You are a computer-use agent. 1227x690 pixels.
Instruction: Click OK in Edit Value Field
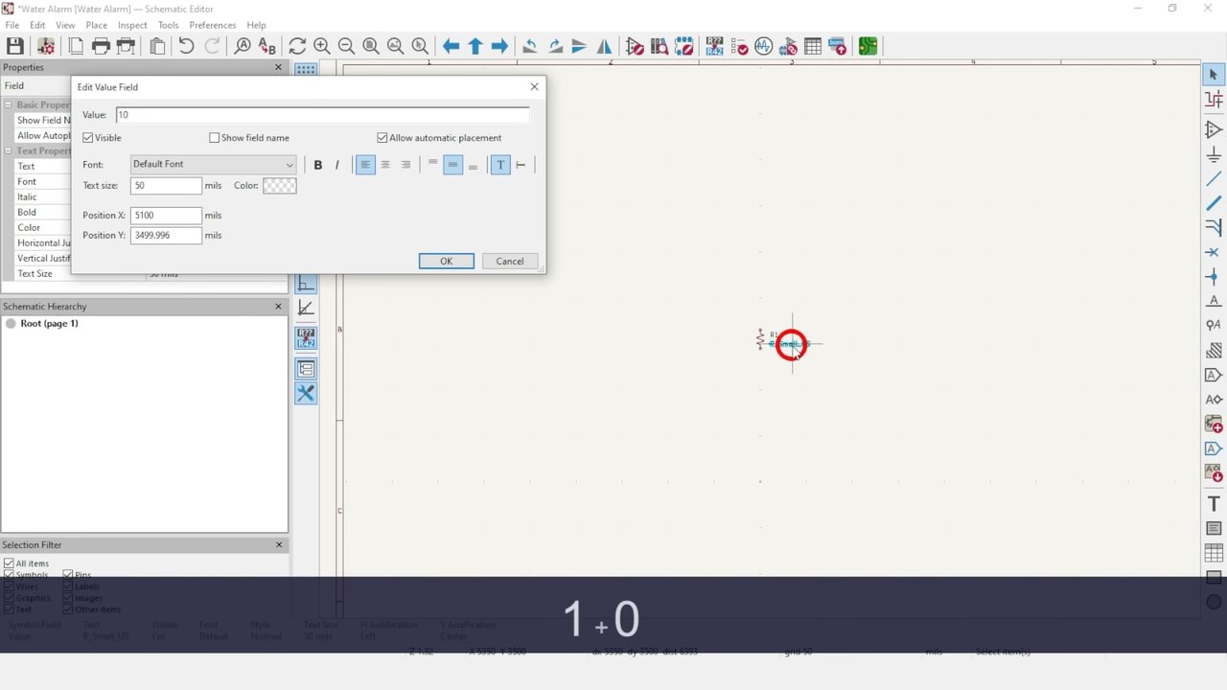click(446, 261)
